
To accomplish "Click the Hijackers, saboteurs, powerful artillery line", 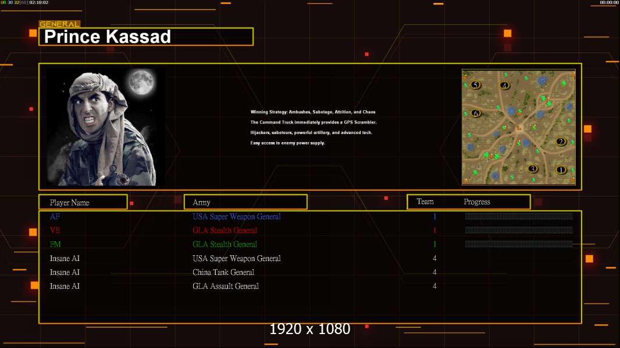I will [x=311, y=132].
